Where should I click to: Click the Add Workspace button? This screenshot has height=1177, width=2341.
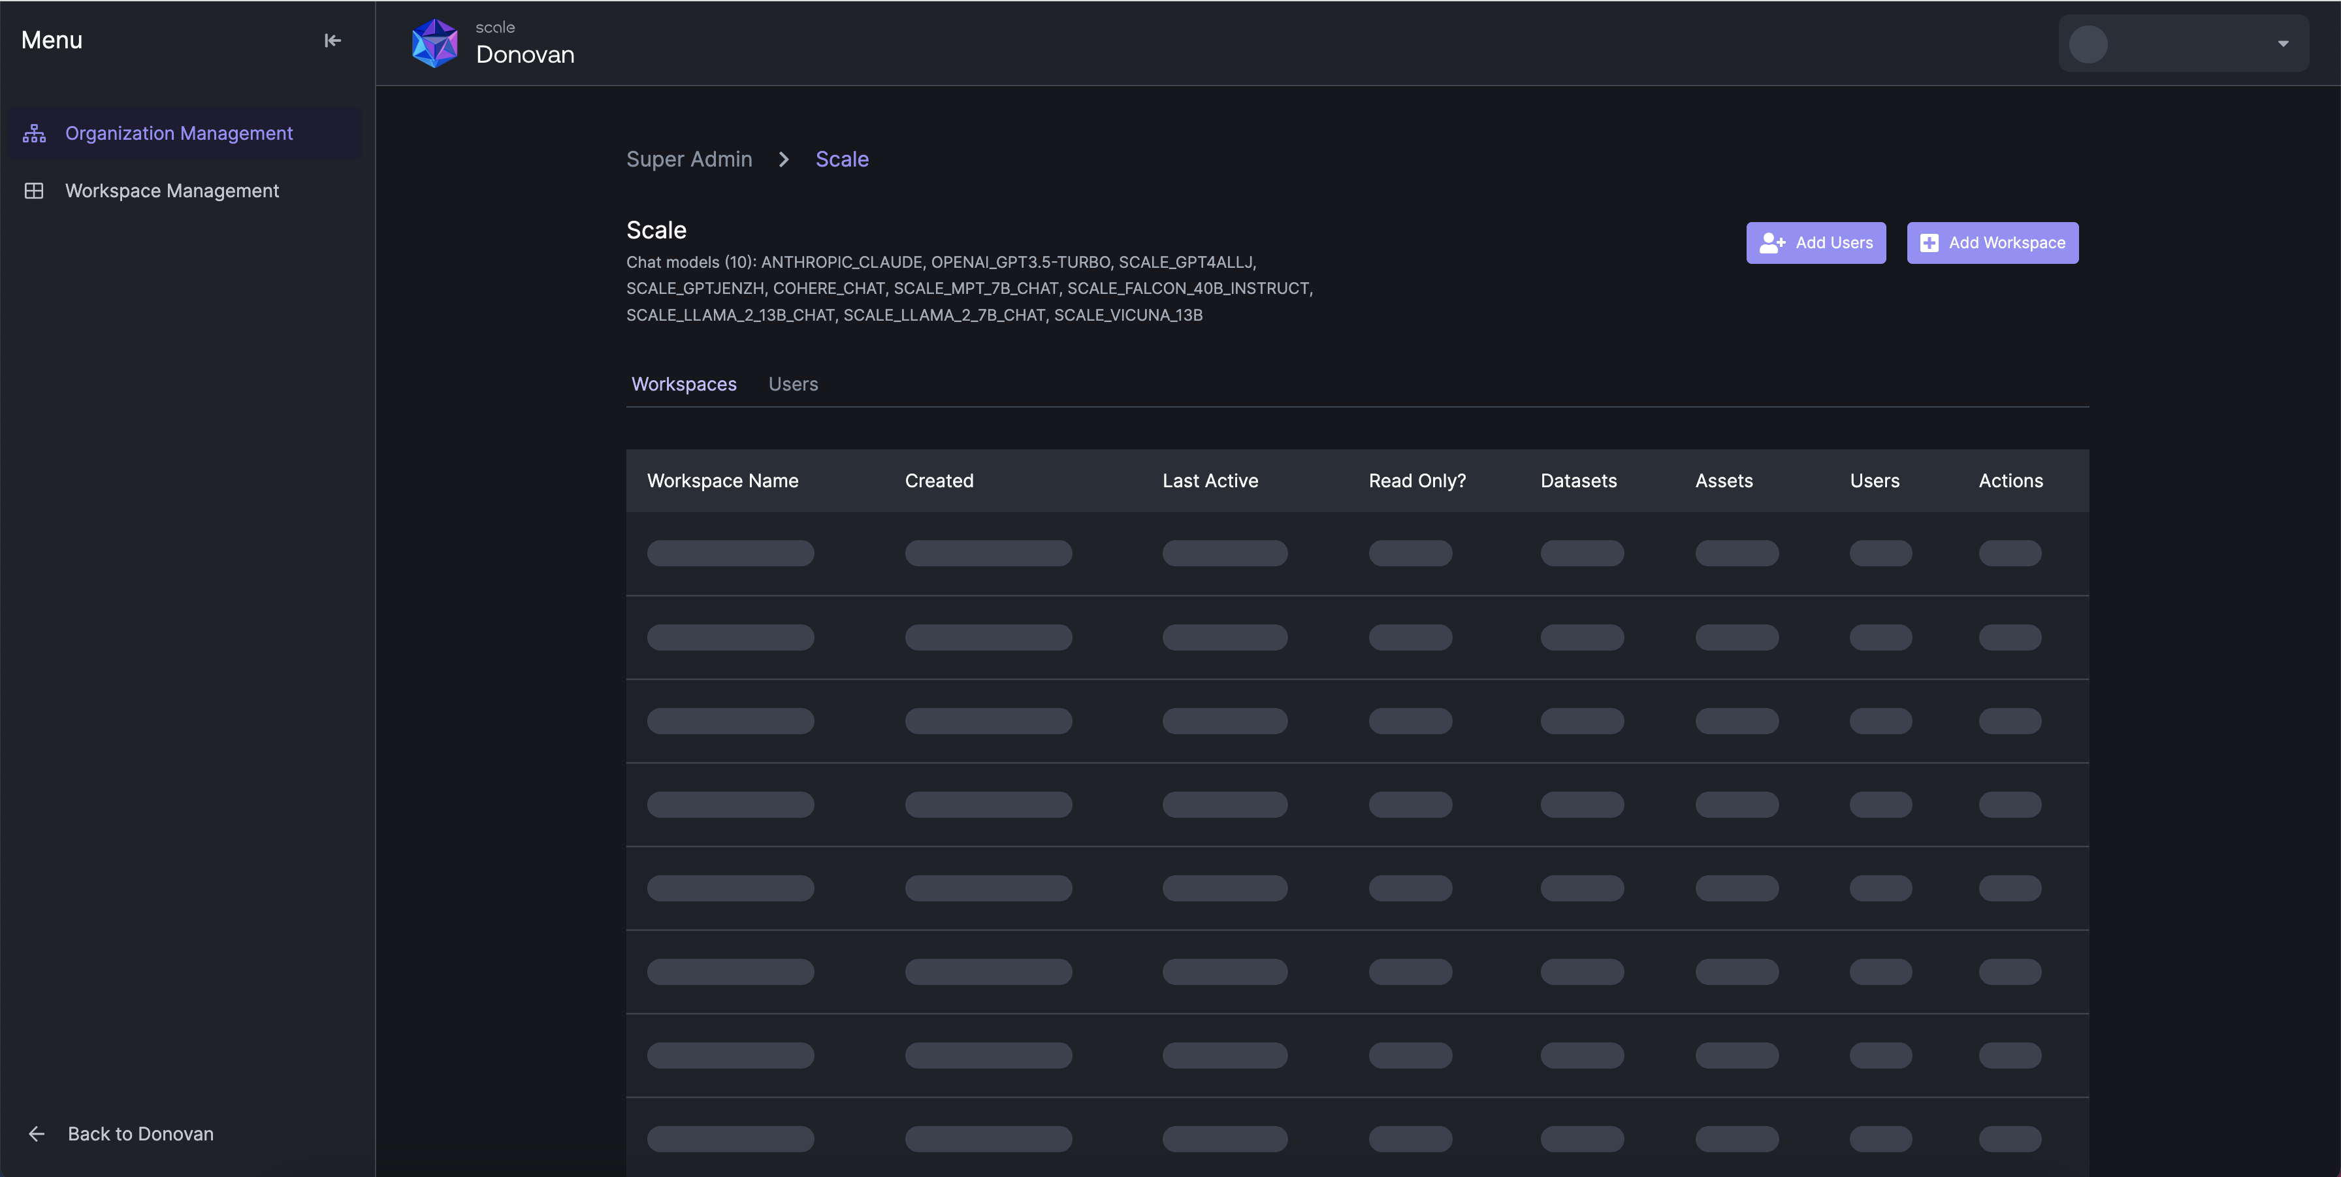point(1993,243)
